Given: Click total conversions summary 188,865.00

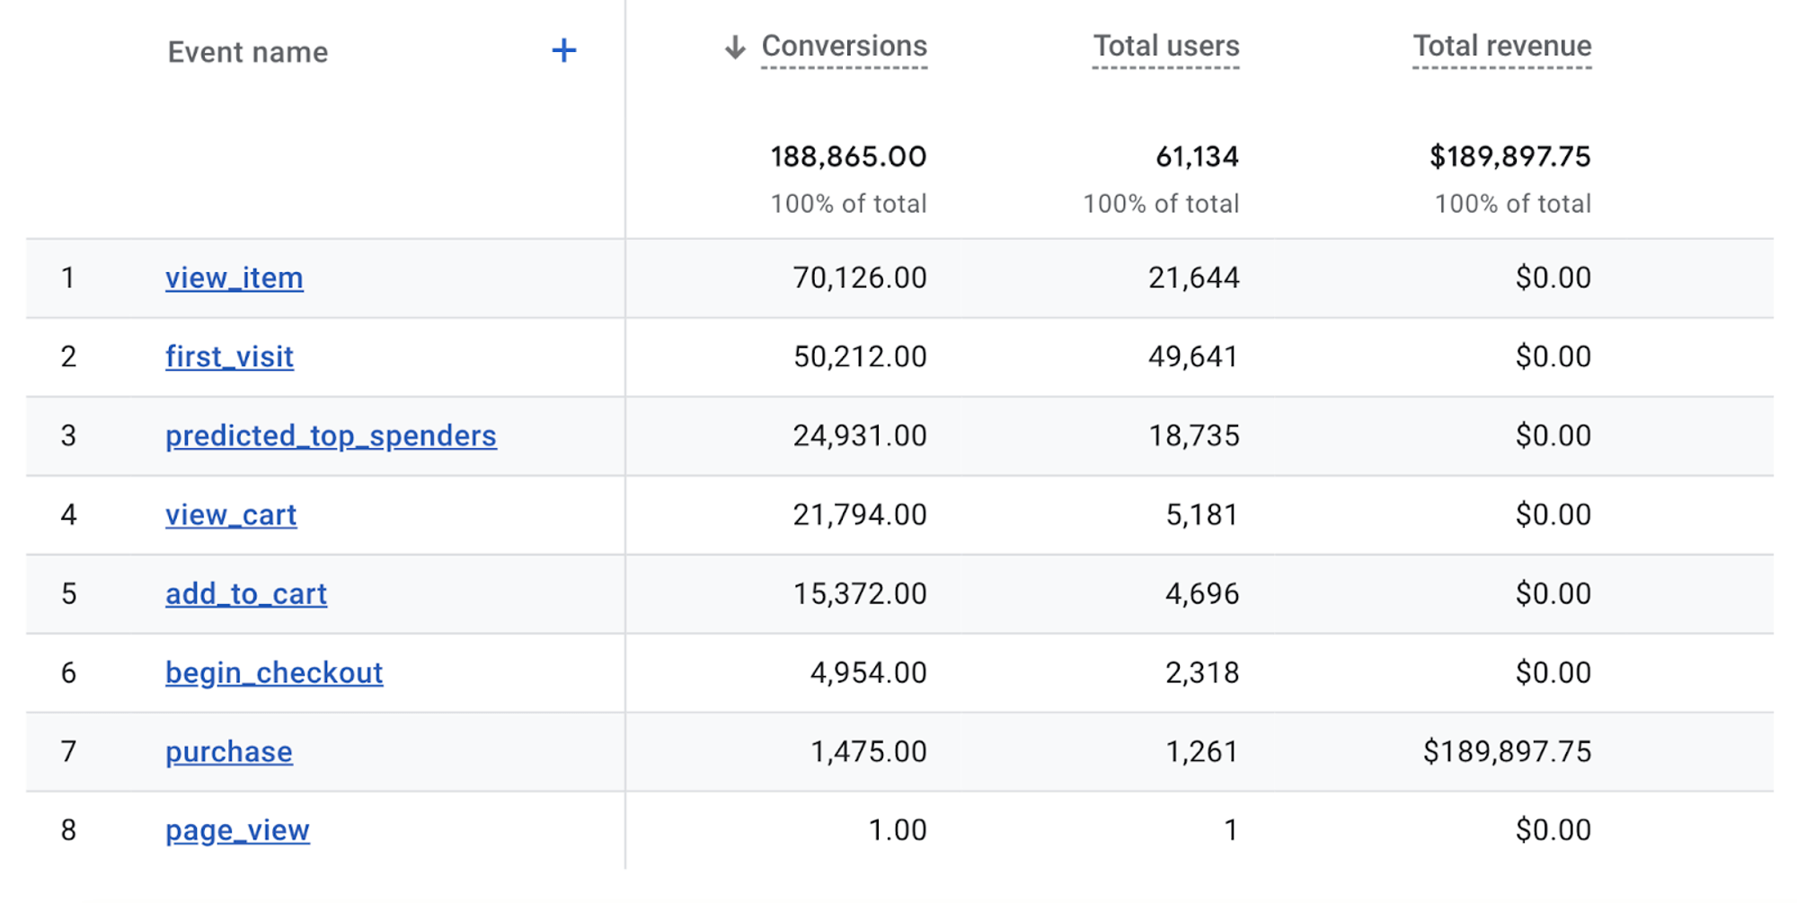Looking at the screenshot, I should (x=848, y=157).
